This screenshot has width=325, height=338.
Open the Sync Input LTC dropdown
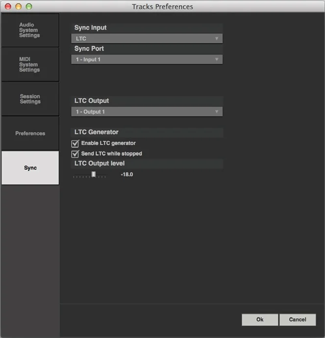pyautogui.click(x=147, y=39)
